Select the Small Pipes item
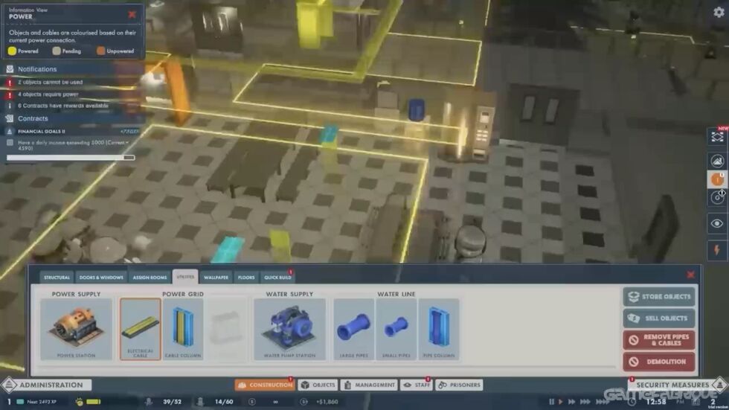The height and width of the screenshot is (410, 729). pyautogui.click(x=396, y=329)
